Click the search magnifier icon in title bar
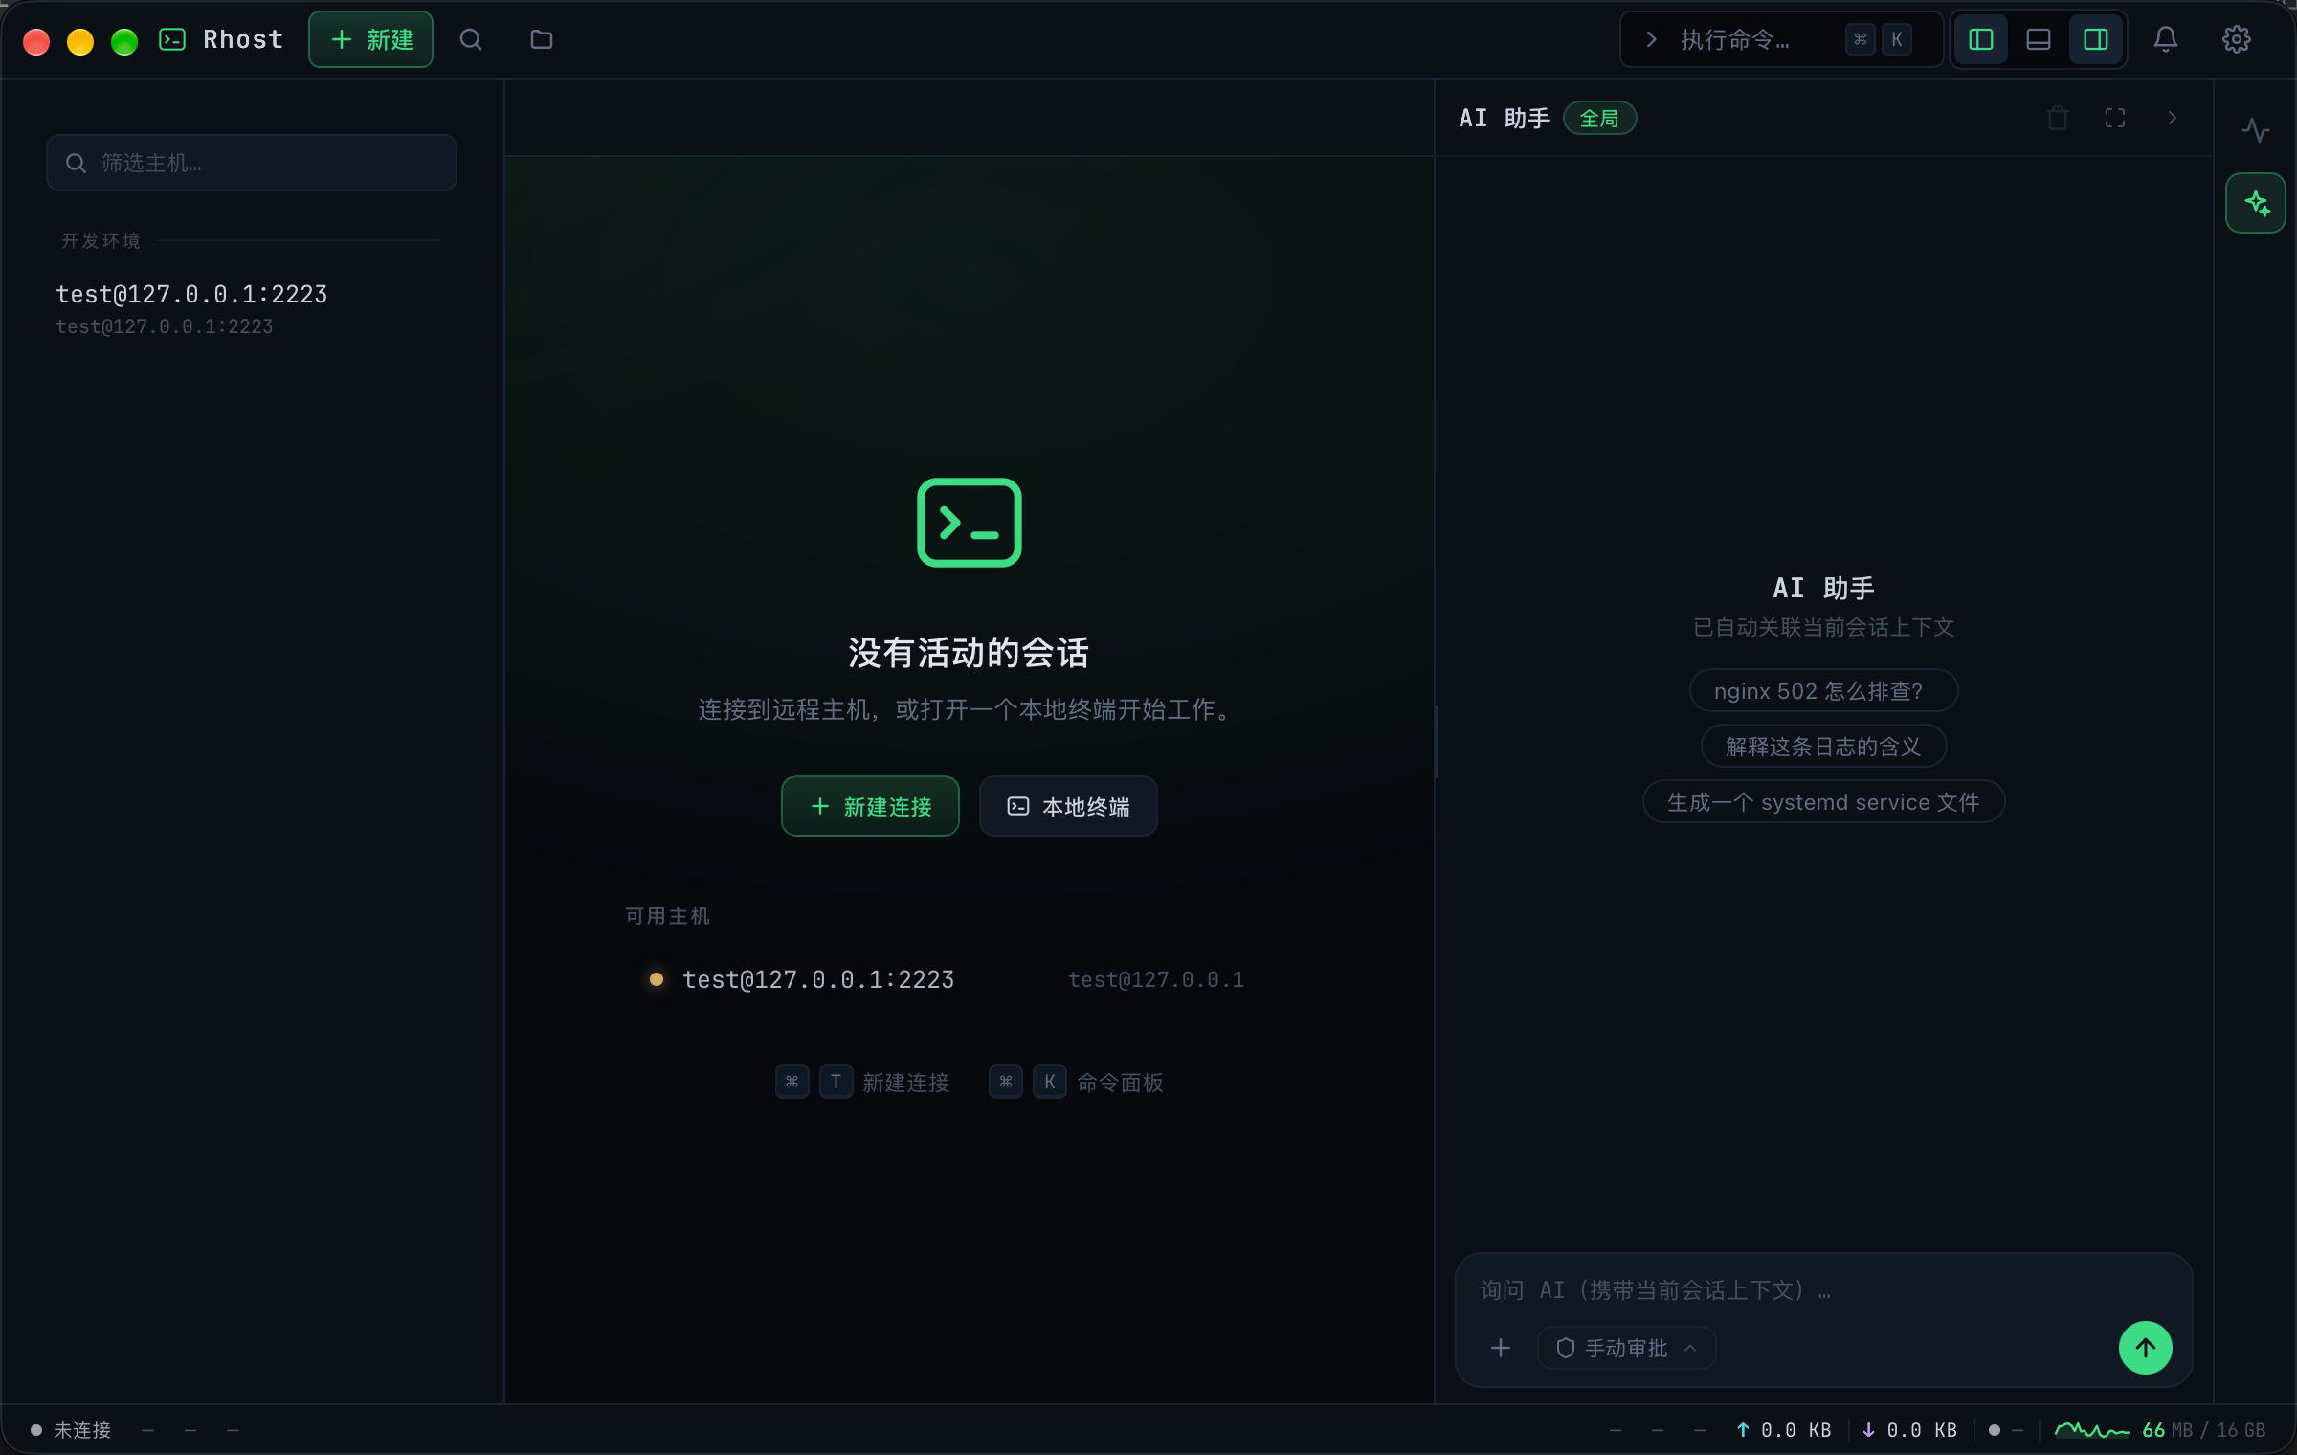The height and width of the screenshot is (1455, 2297). (x=470, y=39)
